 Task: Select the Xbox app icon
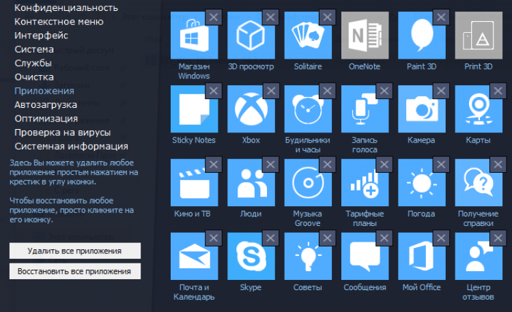tap(251, 109)
